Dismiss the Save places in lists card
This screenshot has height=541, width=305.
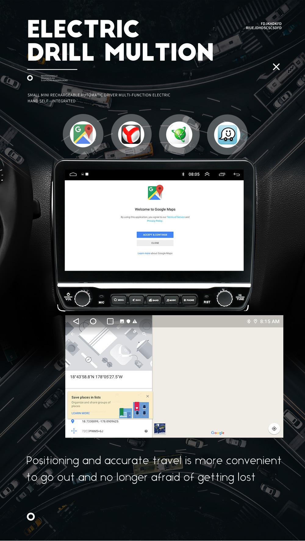point(148,396)
